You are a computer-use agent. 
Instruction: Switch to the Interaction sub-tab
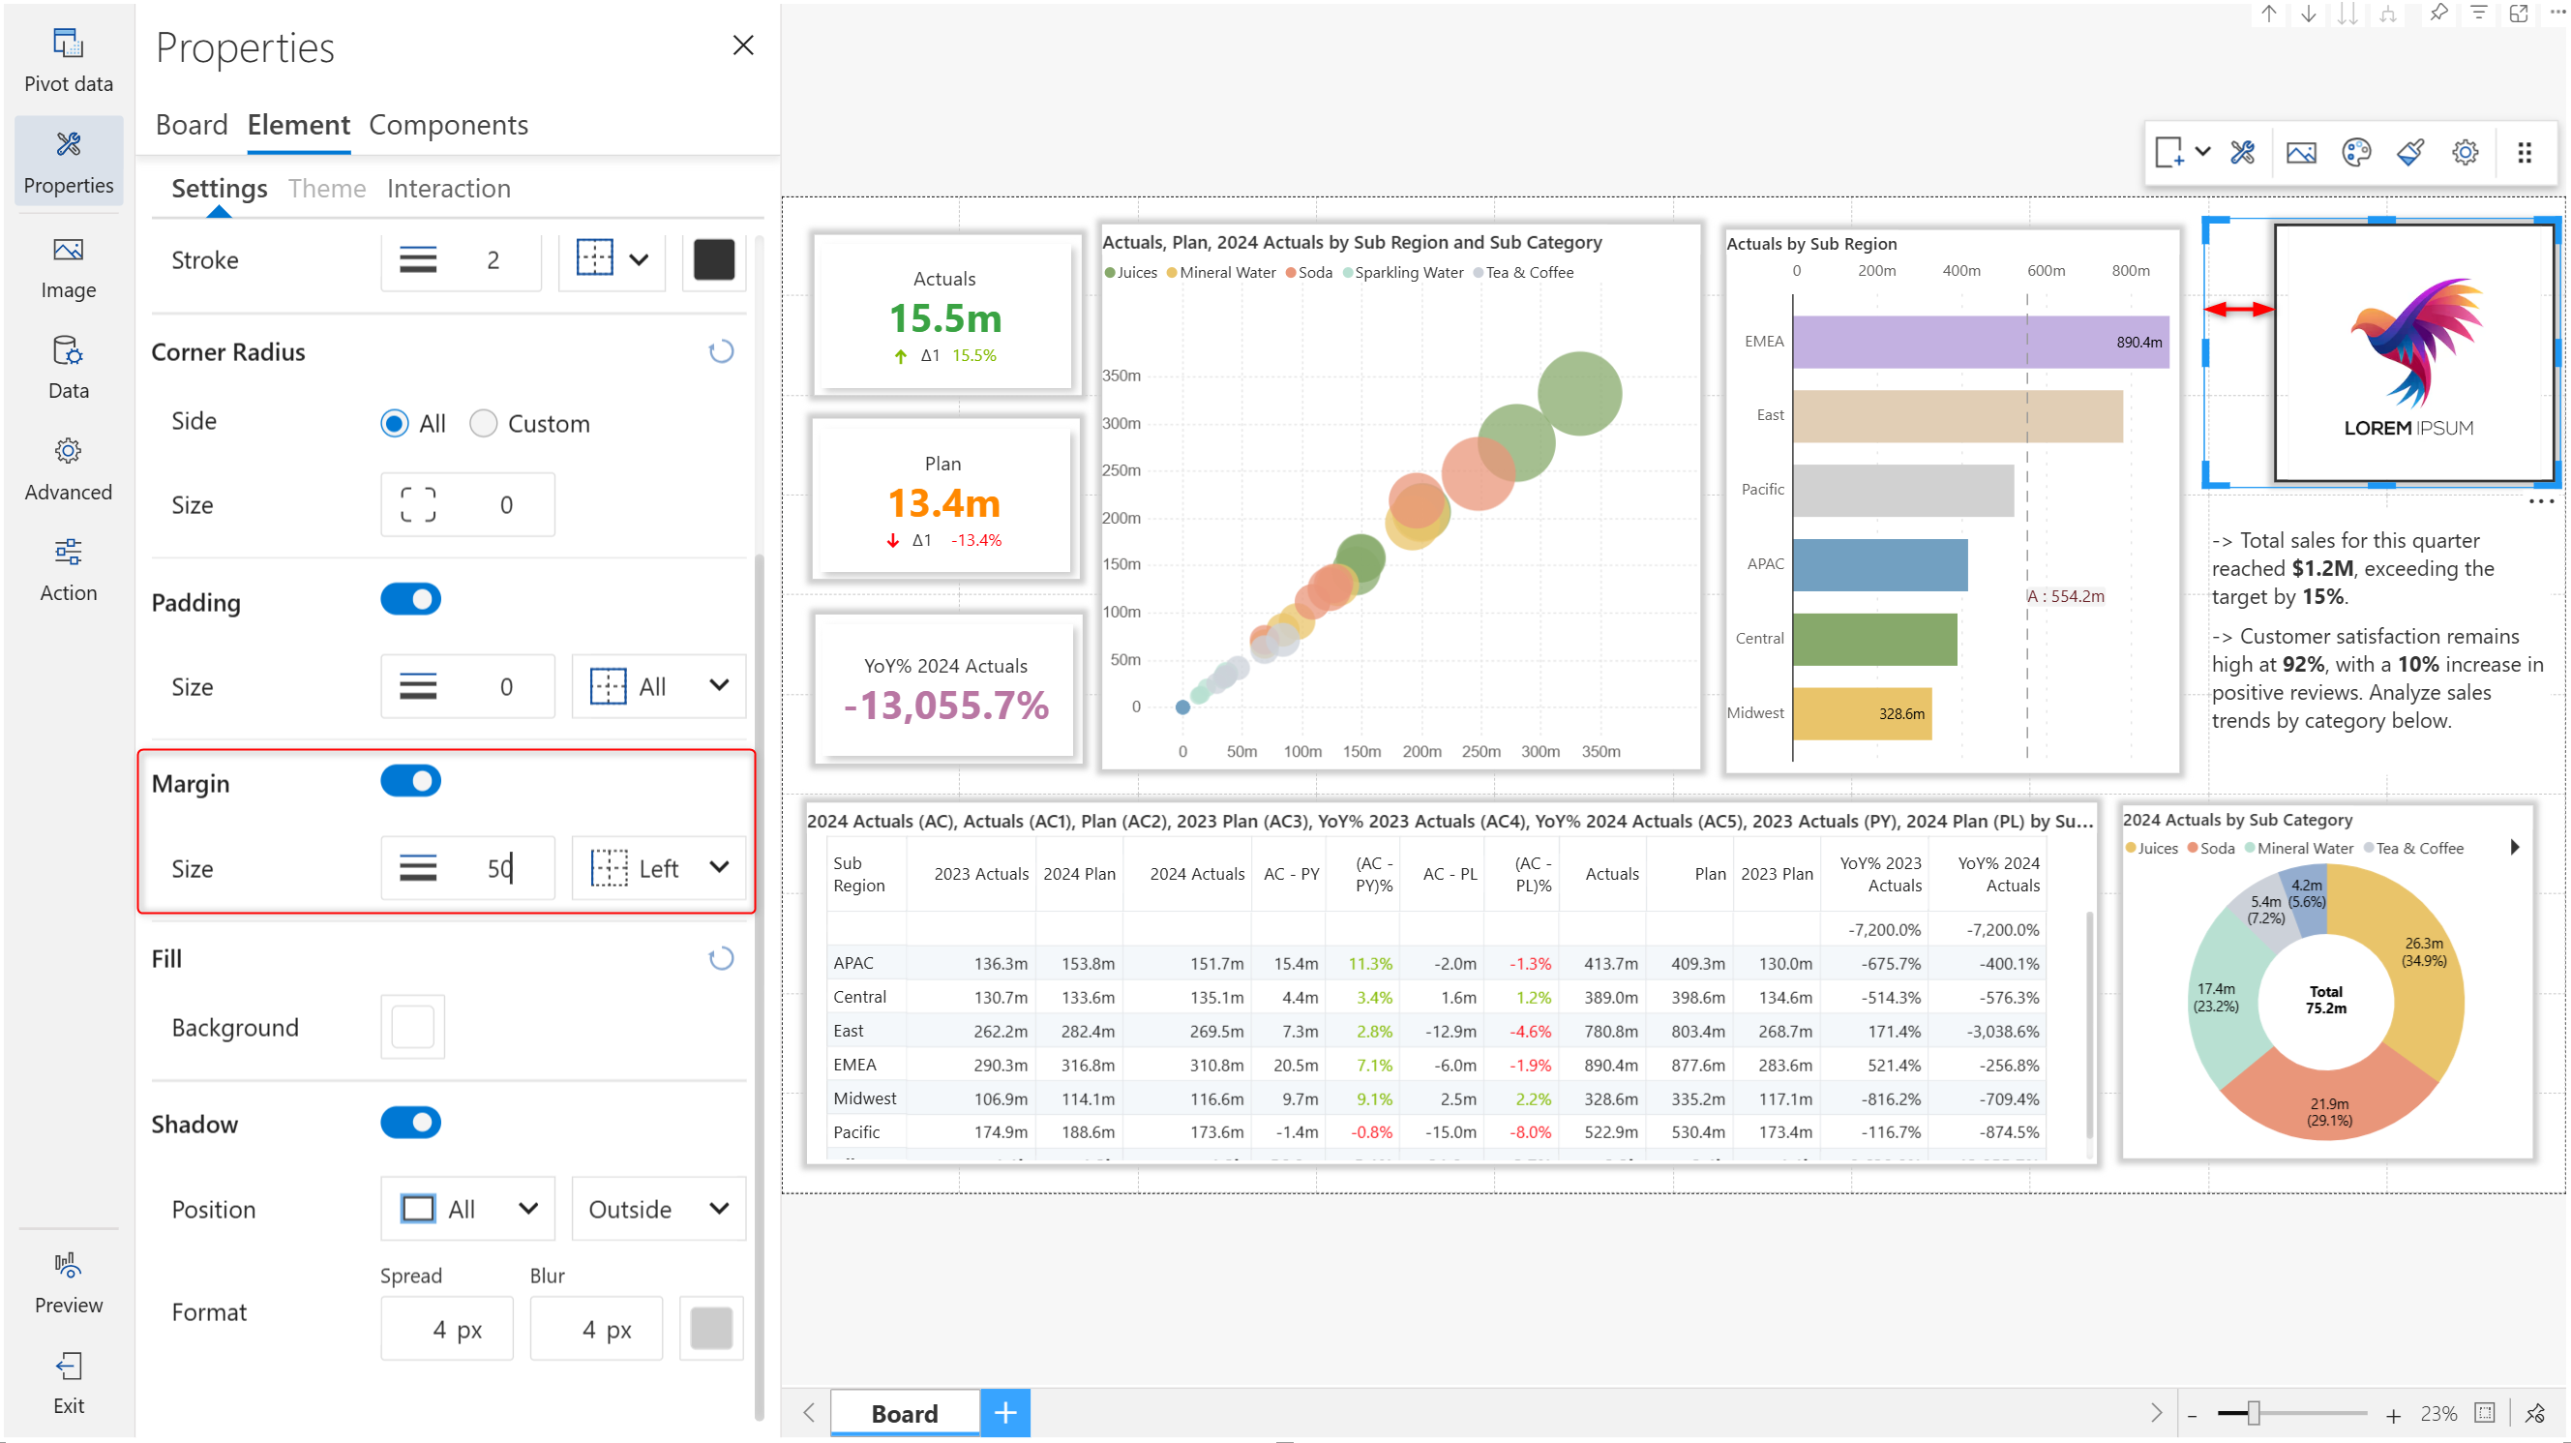tap(448, 189)
